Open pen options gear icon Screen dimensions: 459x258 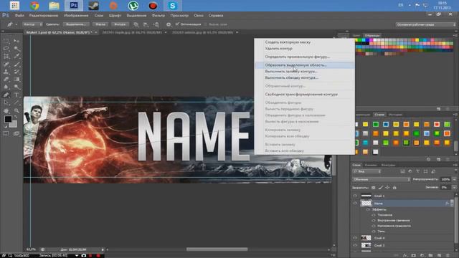pos(169,24)
